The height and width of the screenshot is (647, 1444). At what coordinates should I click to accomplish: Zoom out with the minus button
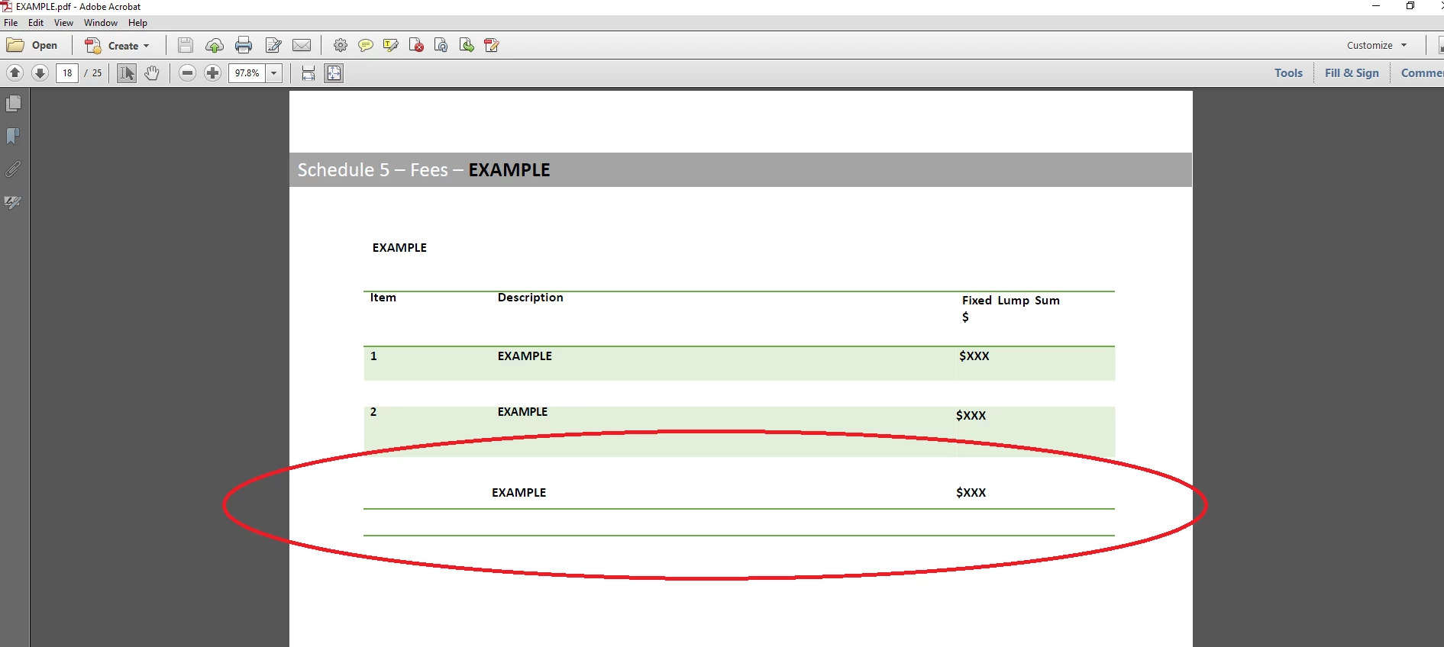point(187,73)
